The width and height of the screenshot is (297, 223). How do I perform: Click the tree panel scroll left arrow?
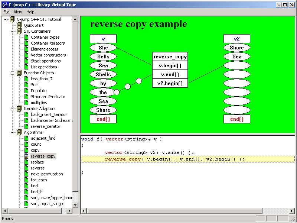[x=5, y=211]
